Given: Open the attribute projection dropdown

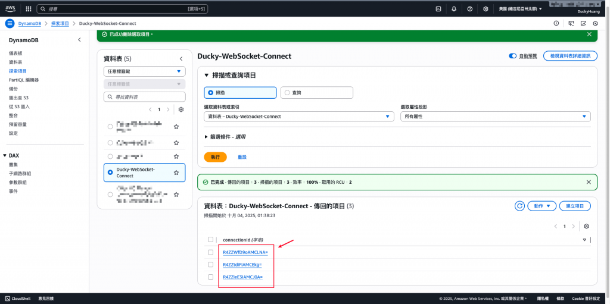Looking at the screenshot, I should click(x=495, y=116).
